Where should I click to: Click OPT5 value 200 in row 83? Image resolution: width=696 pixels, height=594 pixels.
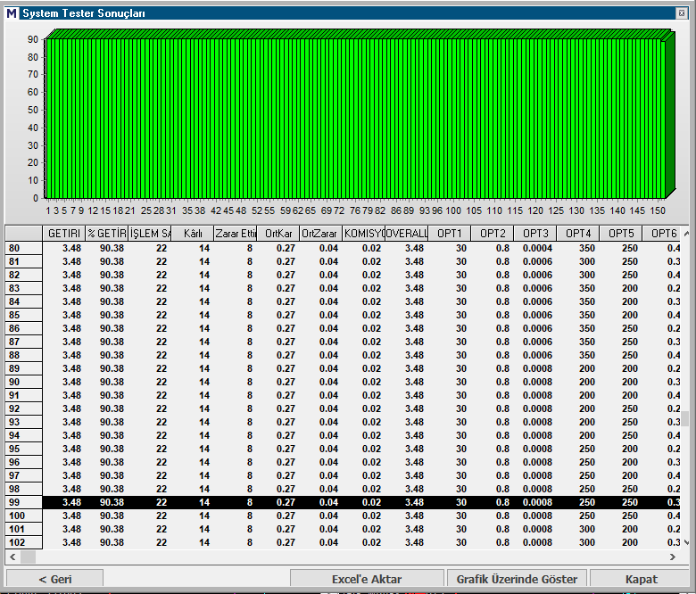[630, 288]
